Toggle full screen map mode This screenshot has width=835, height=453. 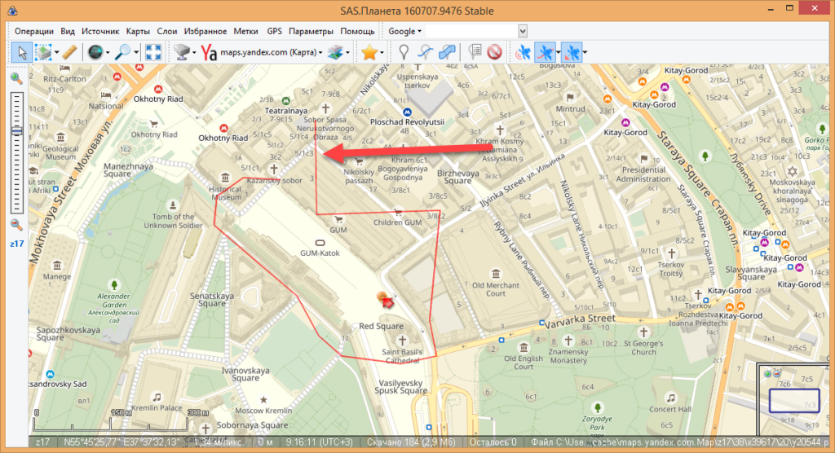(x=152, y=52)
